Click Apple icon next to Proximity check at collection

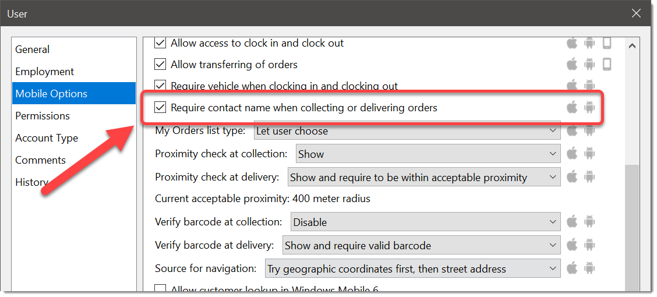click(572, 154)
